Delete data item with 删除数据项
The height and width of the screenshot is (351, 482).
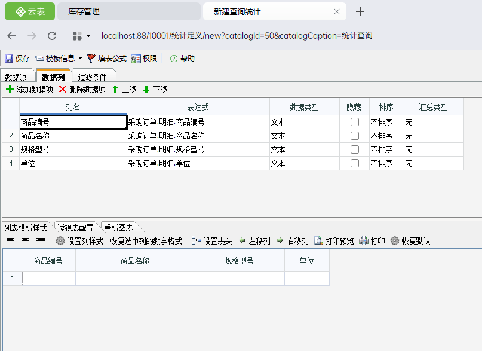pos(82,89)
